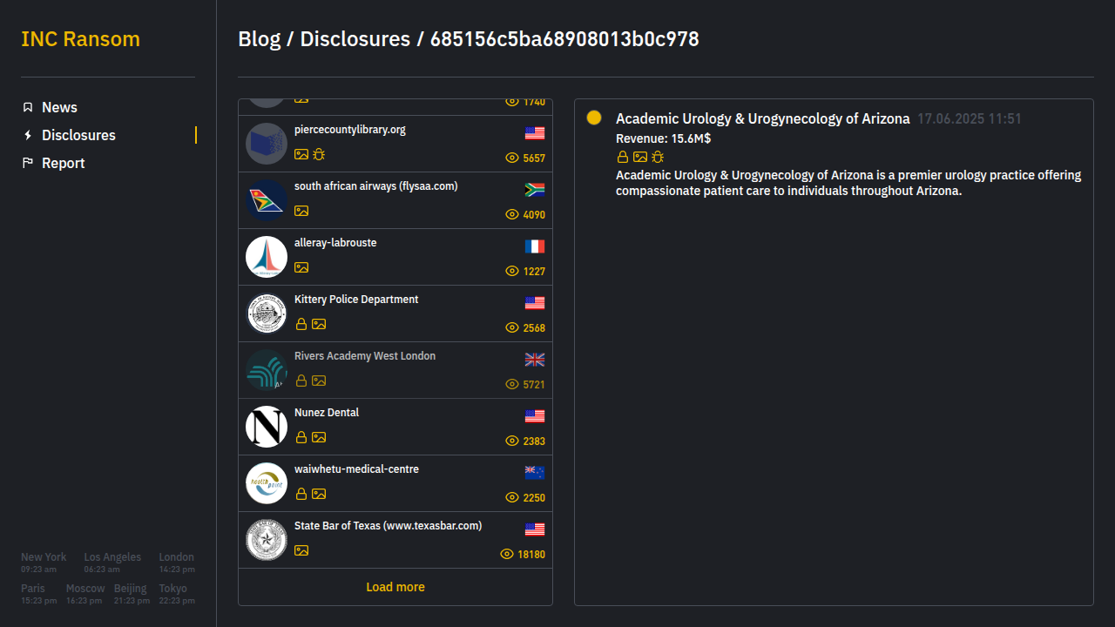Image resolution: width=1115 pixels, height=627 pixels.
Task: Click the bug icon under piercecountylibrary.org
Action: (319, 154)
